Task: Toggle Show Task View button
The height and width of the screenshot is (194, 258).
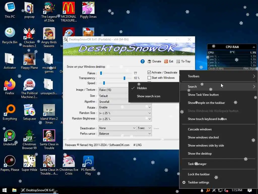Action: tap(219, 95)
